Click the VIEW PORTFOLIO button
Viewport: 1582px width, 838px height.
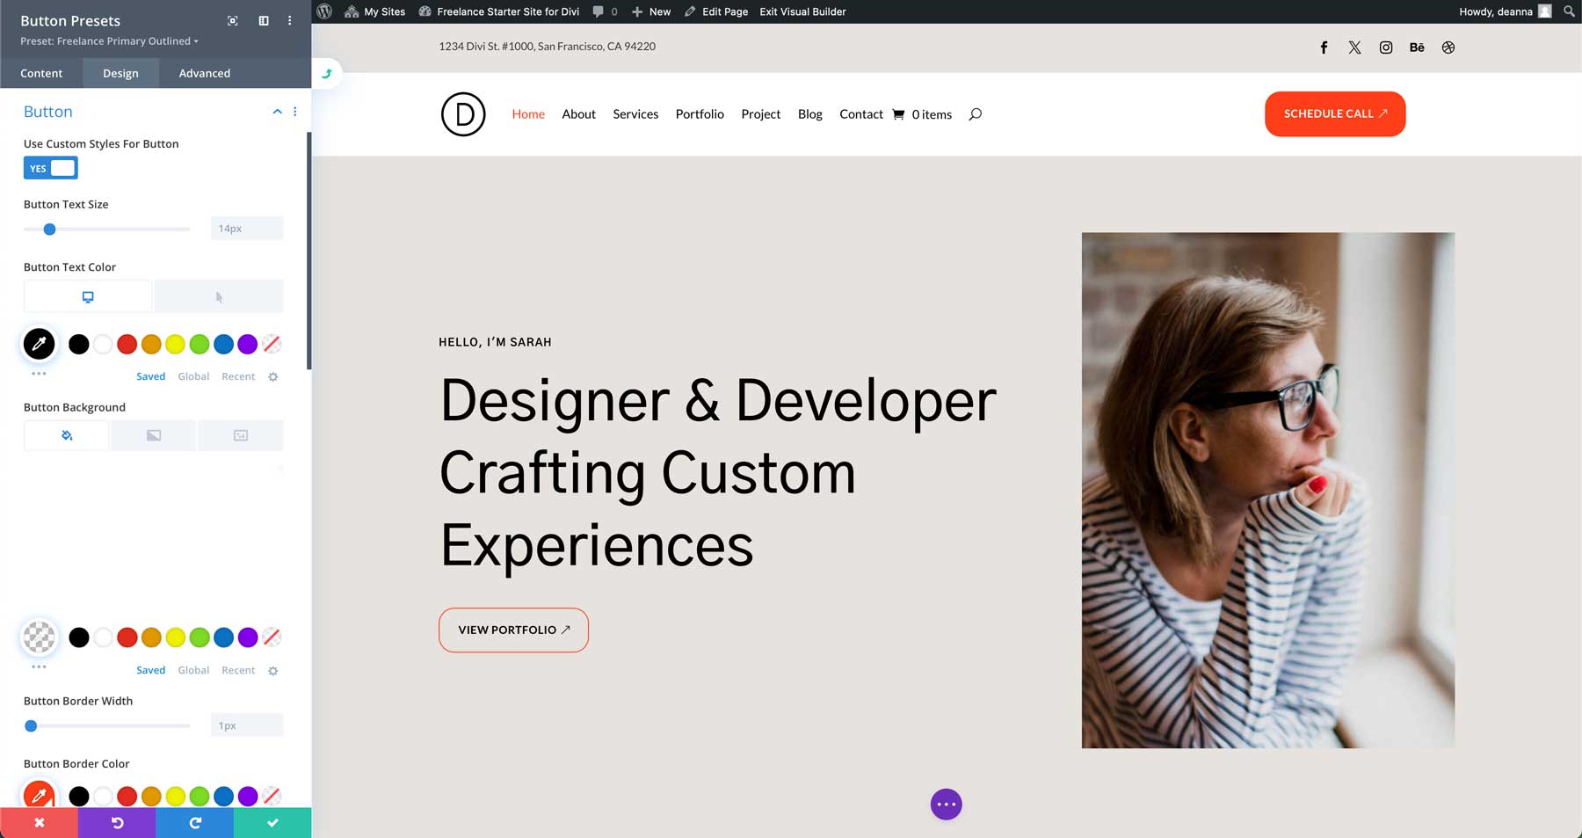pos(513,630)
